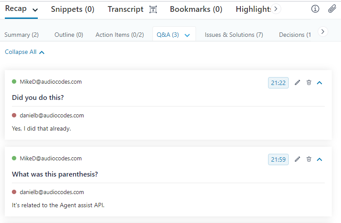
Task: Go to Action Items (0/2) tab
Action: [x=120, y=35]
